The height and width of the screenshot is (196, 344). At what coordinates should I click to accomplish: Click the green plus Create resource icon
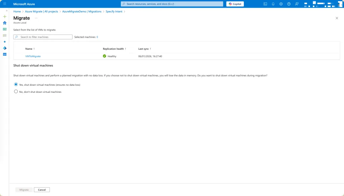pos(5,16)
